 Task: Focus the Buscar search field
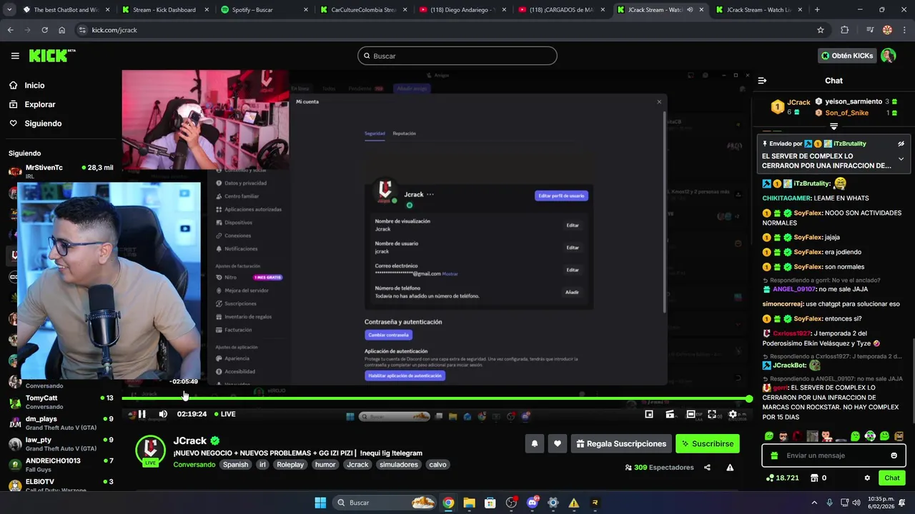tap(457, 56)
